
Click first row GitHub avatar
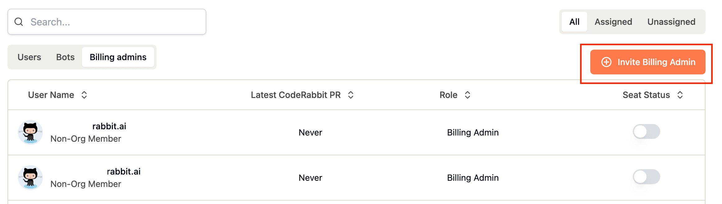coord(30,132)
